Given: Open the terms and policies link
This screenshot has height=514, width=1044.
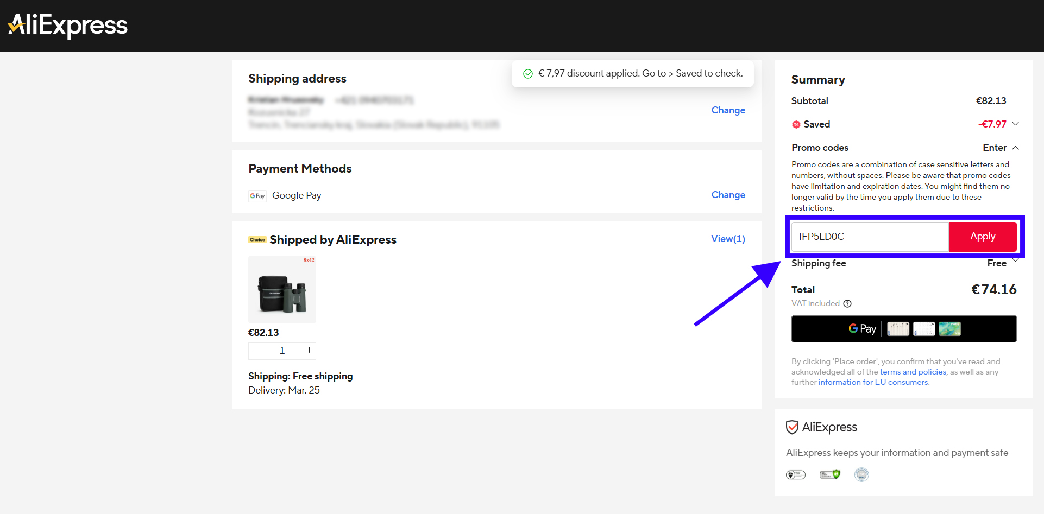Looking at the screenshot, I should pos(913,372).
